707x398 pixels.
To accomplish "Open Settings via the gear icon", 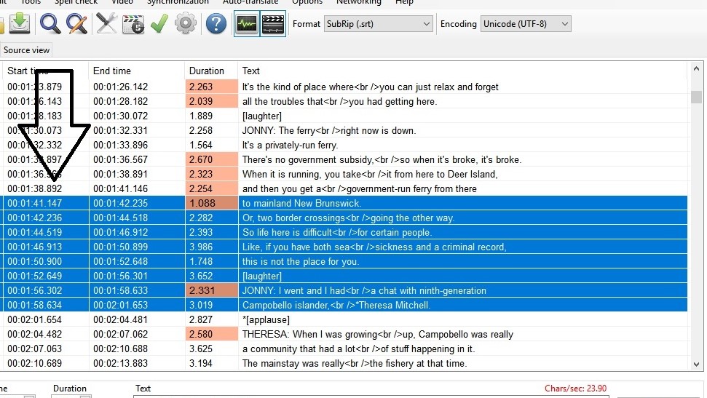I will coord(186,23).
